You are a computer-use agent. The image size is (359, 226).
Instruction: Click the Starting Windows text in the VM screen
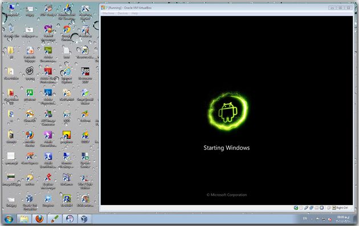[227, 148]
